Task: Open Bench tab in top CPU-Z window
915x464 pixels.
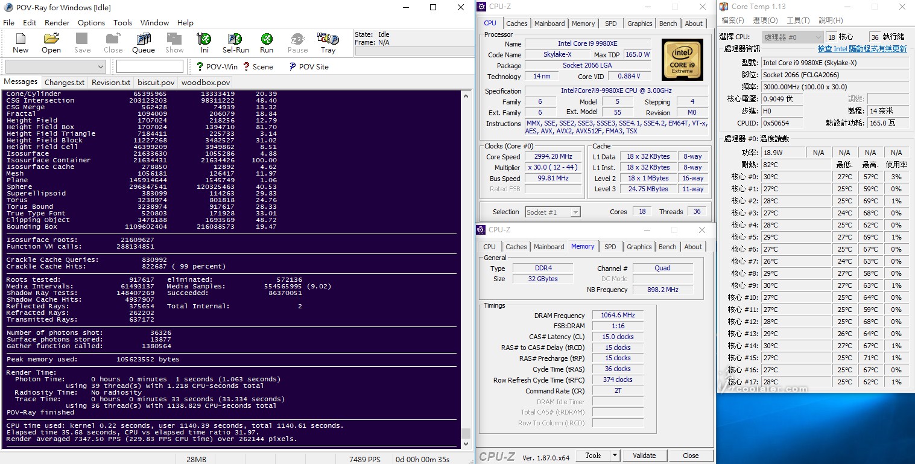Action: (668, 24)
